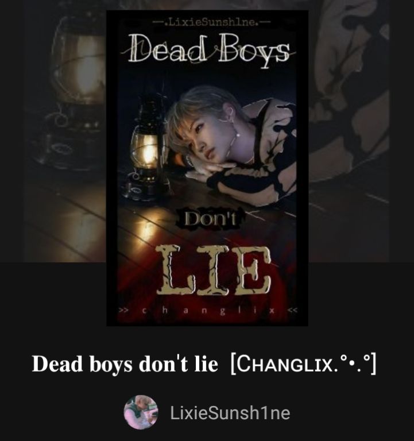Tap the LixieSunsh1ne profile avatar
Screen dimensions: 414x441
click(141, 412)
